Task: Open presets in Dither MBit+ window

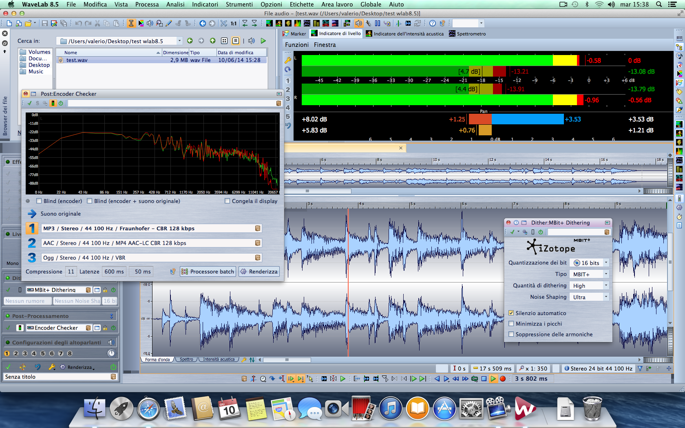Action: pos(607,232)
